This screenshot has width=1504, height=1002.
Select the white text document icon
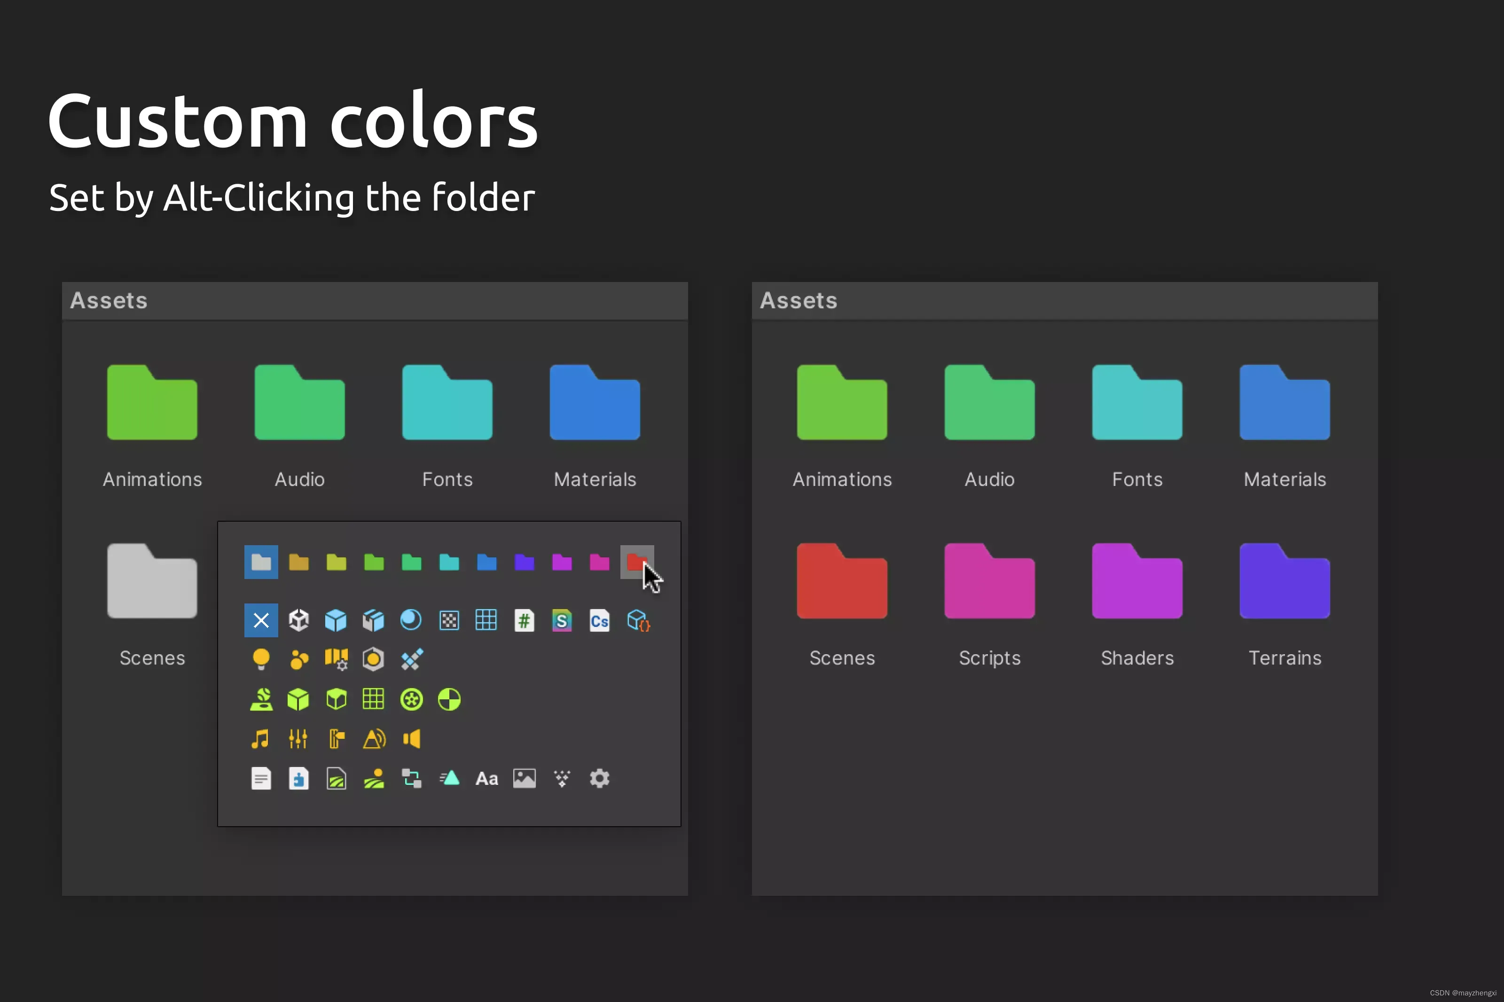pyautogui.click(x=261, y=778)
